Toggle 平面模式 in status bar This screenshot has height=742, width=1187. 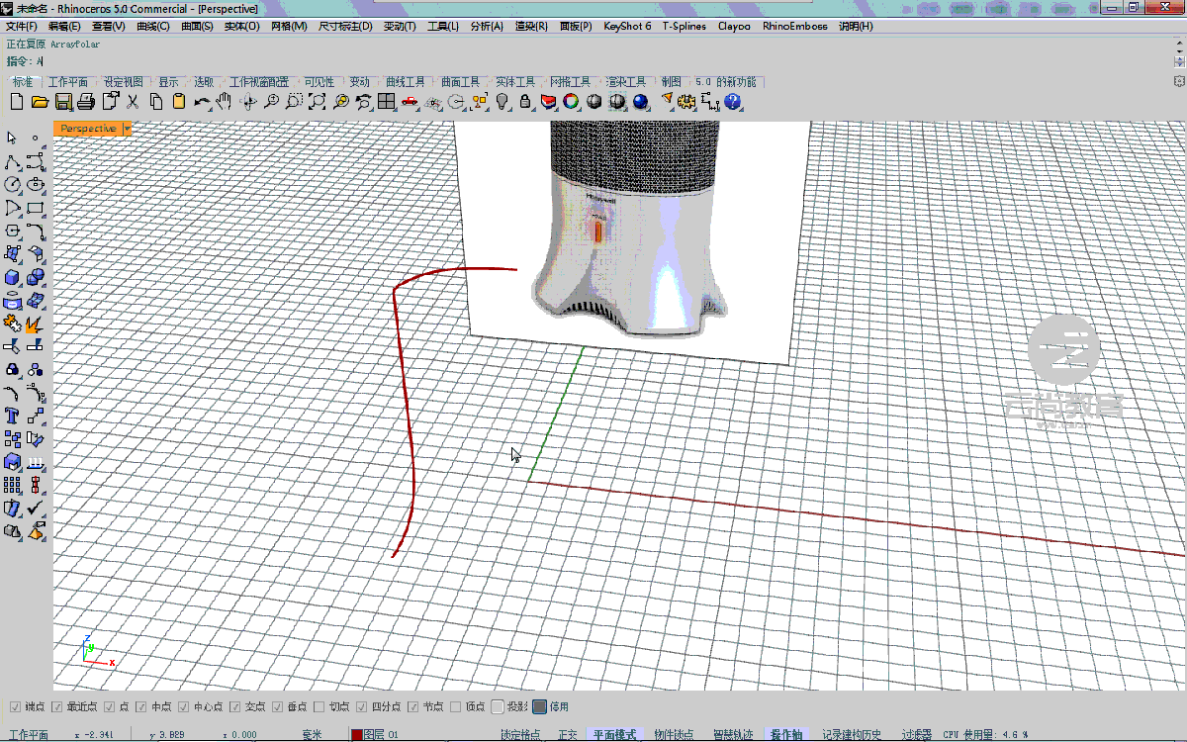click(x=613, y=735)
